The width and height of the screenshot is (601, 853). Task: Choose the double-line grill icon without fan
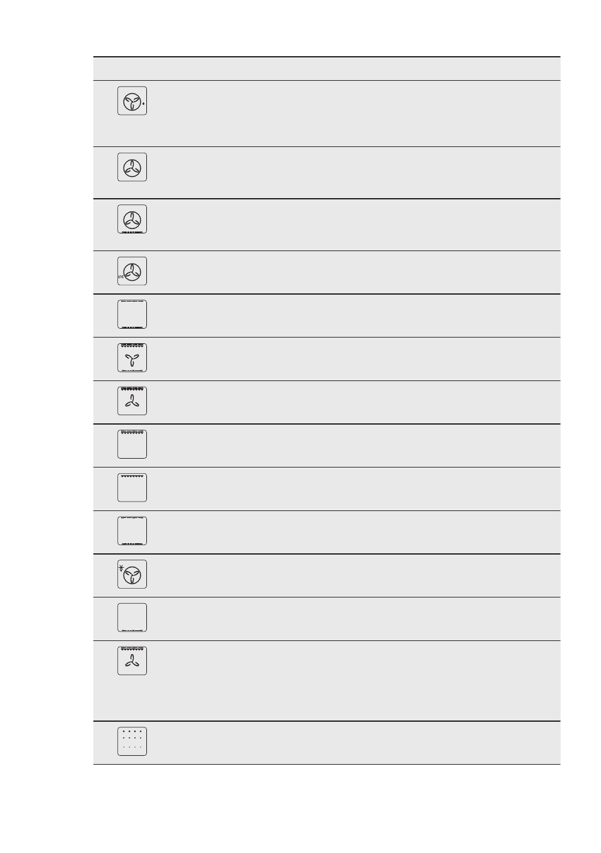(132, 444)
